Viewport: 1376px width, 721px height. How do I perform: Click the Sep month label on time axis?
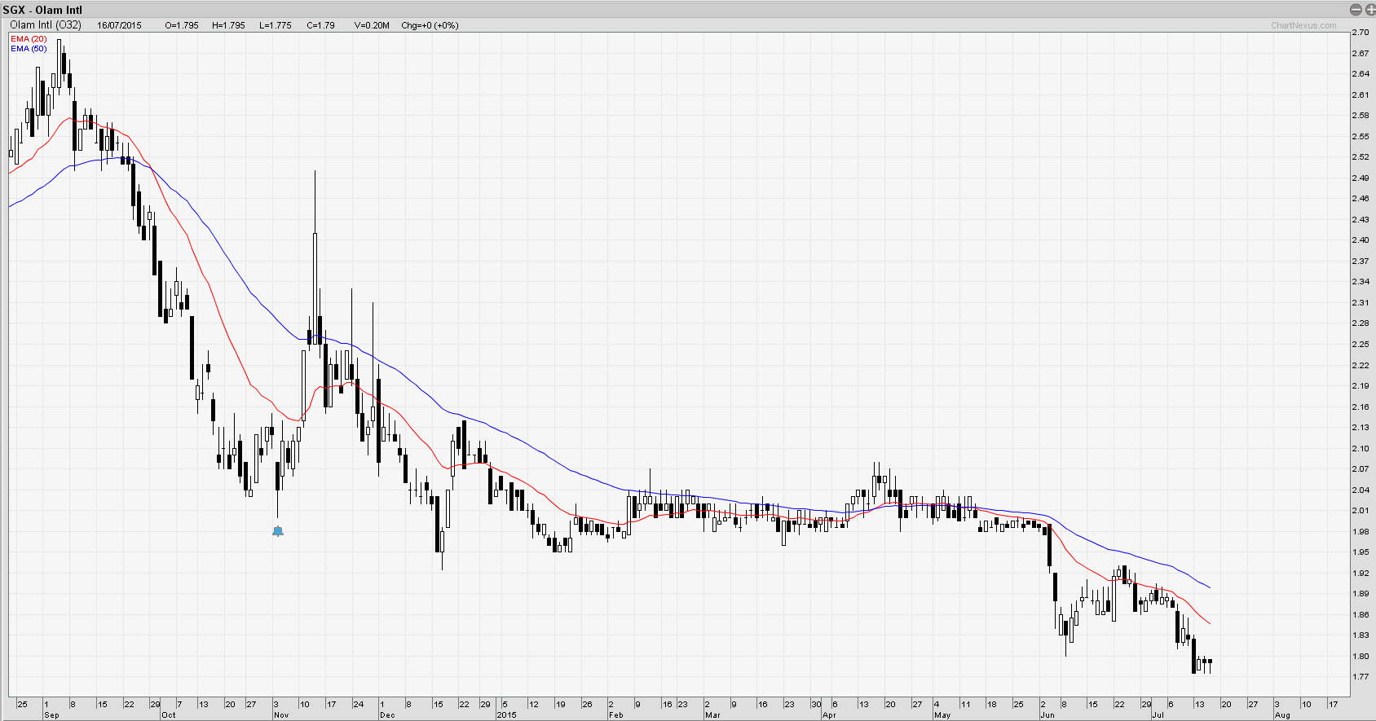[51, 715]
